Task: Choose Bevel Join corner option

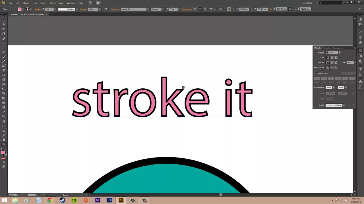Action: tap(336, 63)
